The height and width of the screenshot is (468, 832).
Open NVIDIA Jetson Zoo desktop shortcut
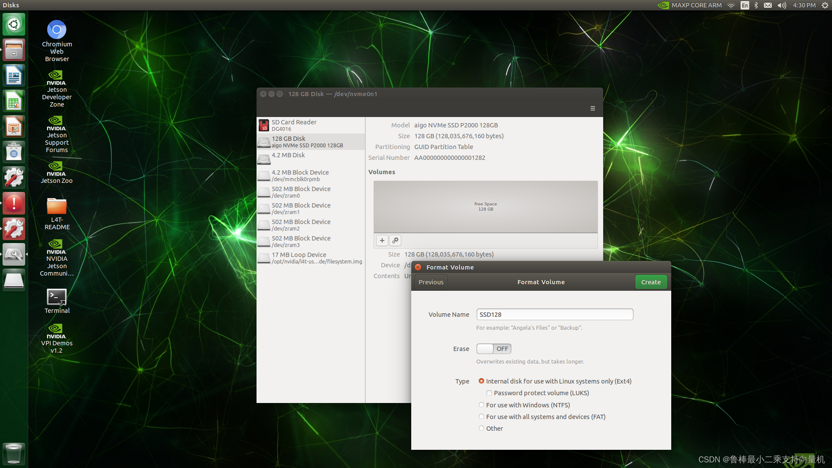57,172
